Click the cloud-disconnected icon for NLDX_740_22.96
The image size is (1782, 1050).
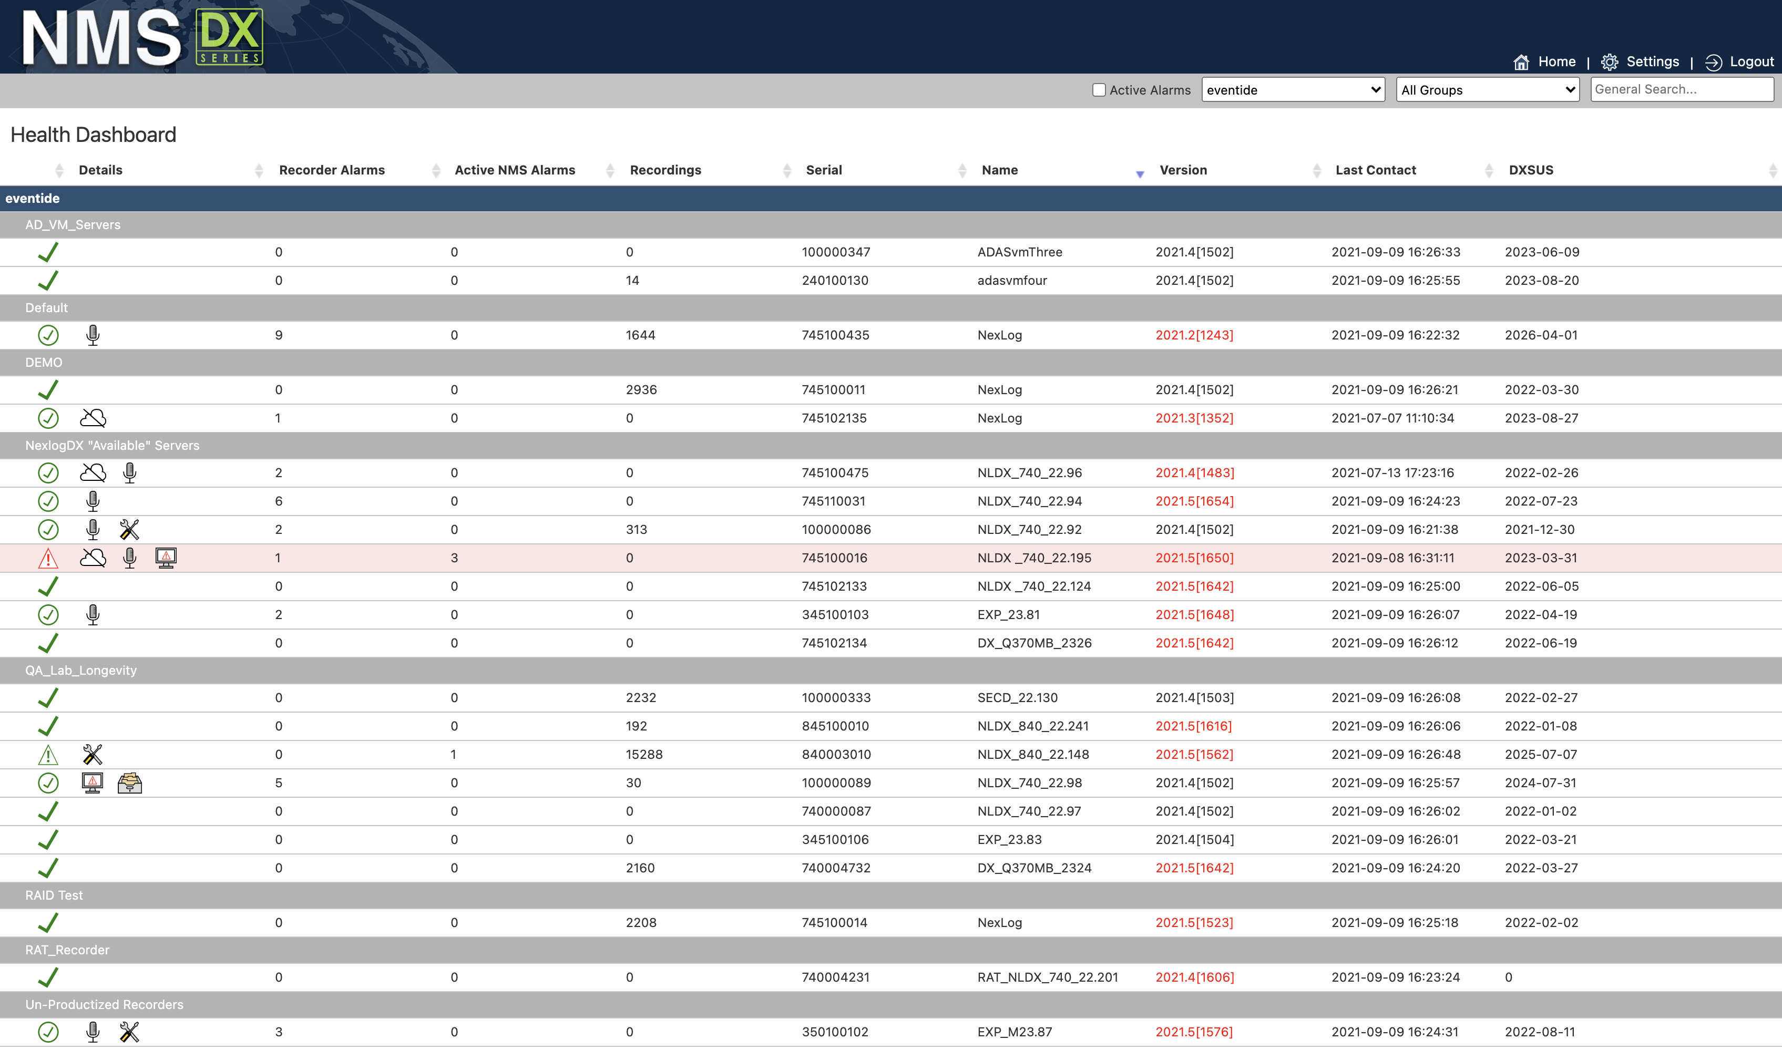coord(93,472)
